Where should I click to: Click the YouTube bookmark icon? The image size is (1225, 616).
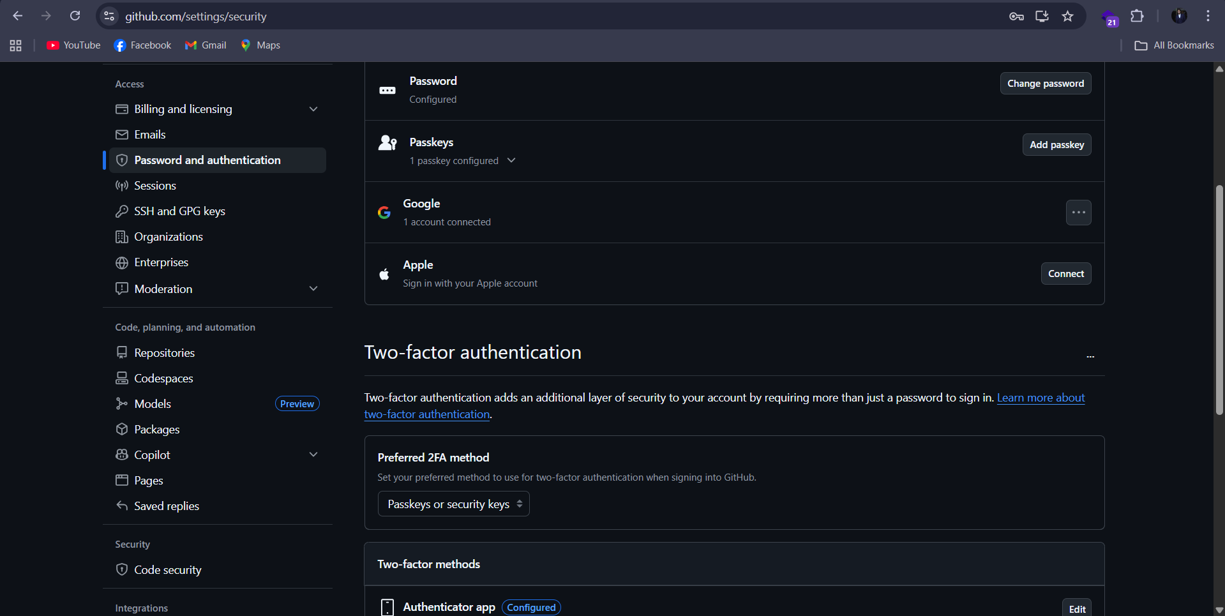coord(53,45)
